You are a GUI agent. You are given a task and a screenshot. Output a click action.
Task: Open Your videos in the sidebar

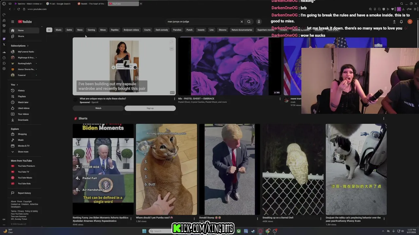coord(24,114)
